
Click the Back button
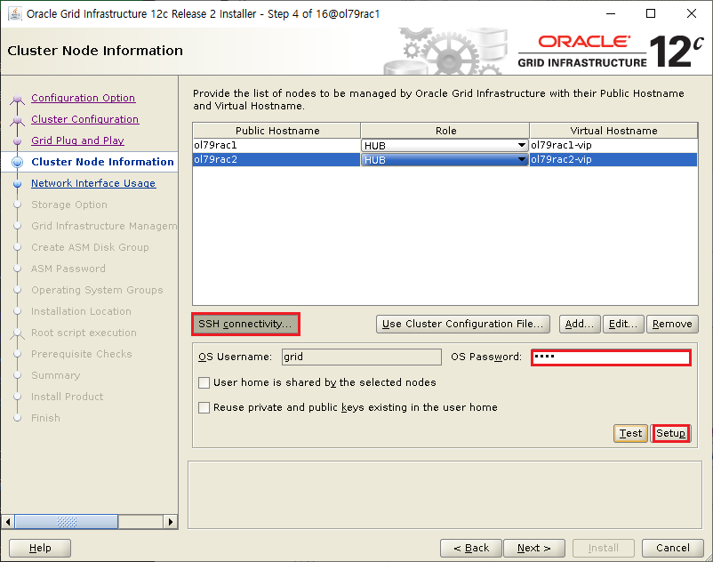471,548
